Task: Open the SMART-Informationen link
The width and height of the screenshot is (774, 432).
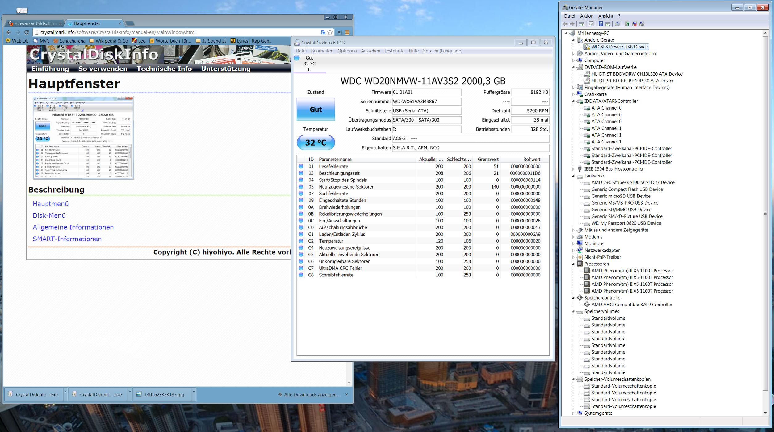Action: coord(67,239)
